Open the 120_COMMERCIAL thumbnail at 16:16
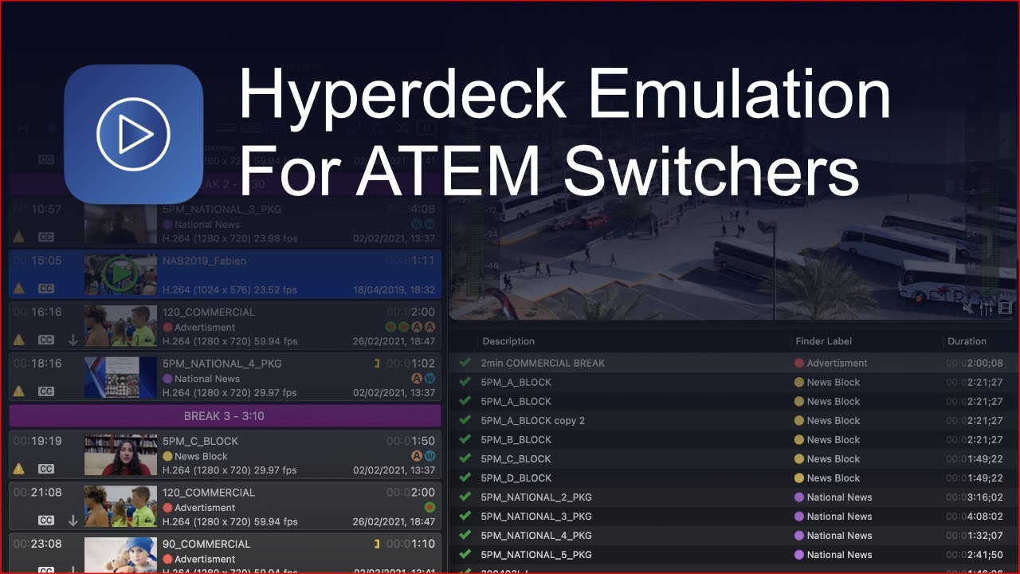 coord(120,326)
